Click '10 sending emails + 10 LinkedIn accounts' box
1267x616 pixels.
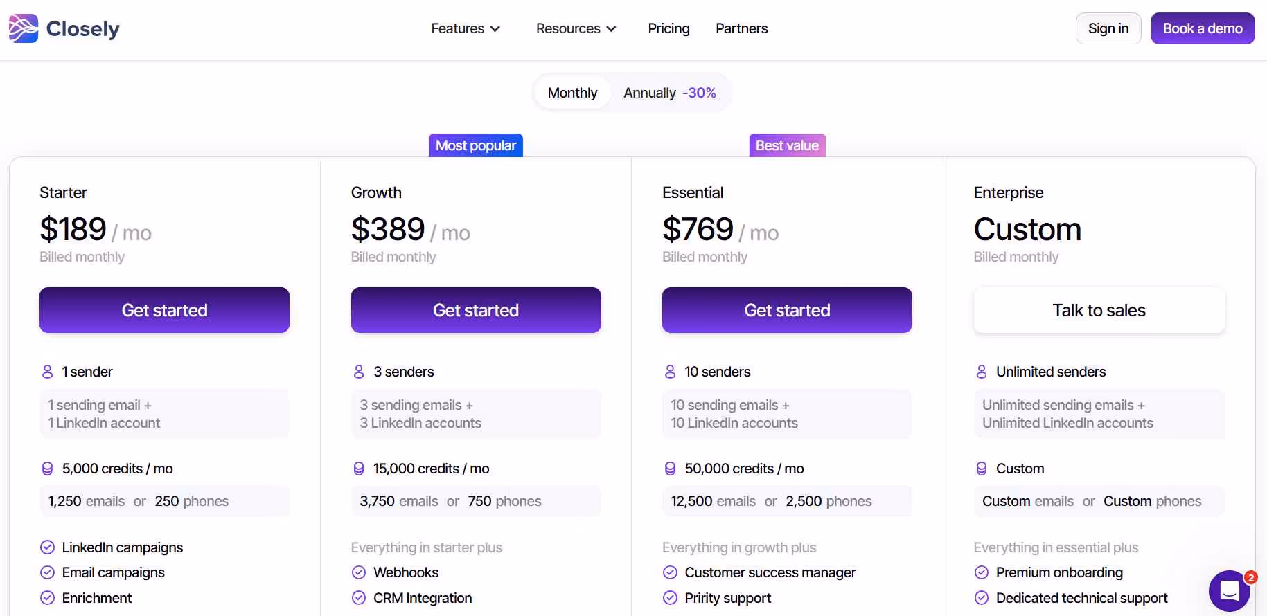click(787, 414)
